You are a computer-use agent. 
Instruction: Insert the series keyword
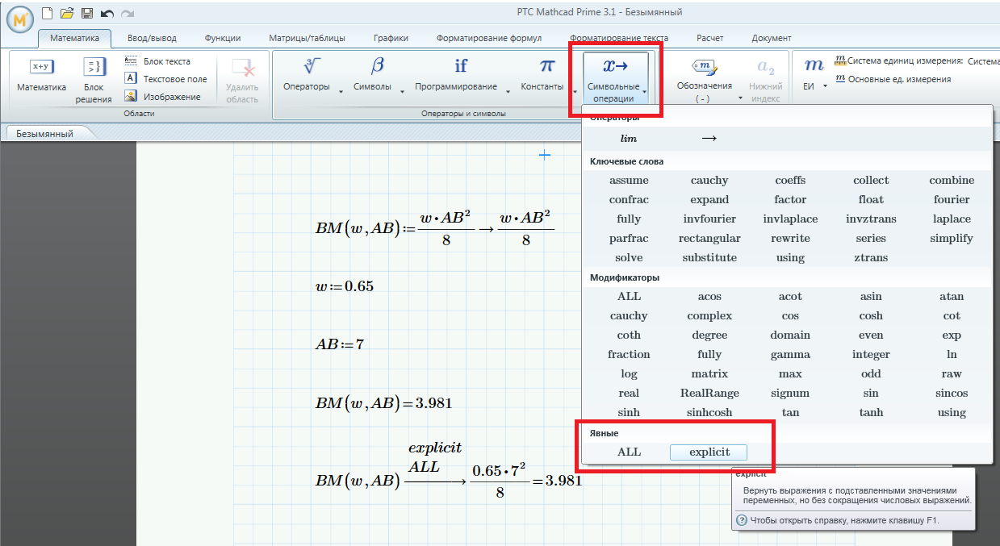pyautogui.click(x=871, y=238)
